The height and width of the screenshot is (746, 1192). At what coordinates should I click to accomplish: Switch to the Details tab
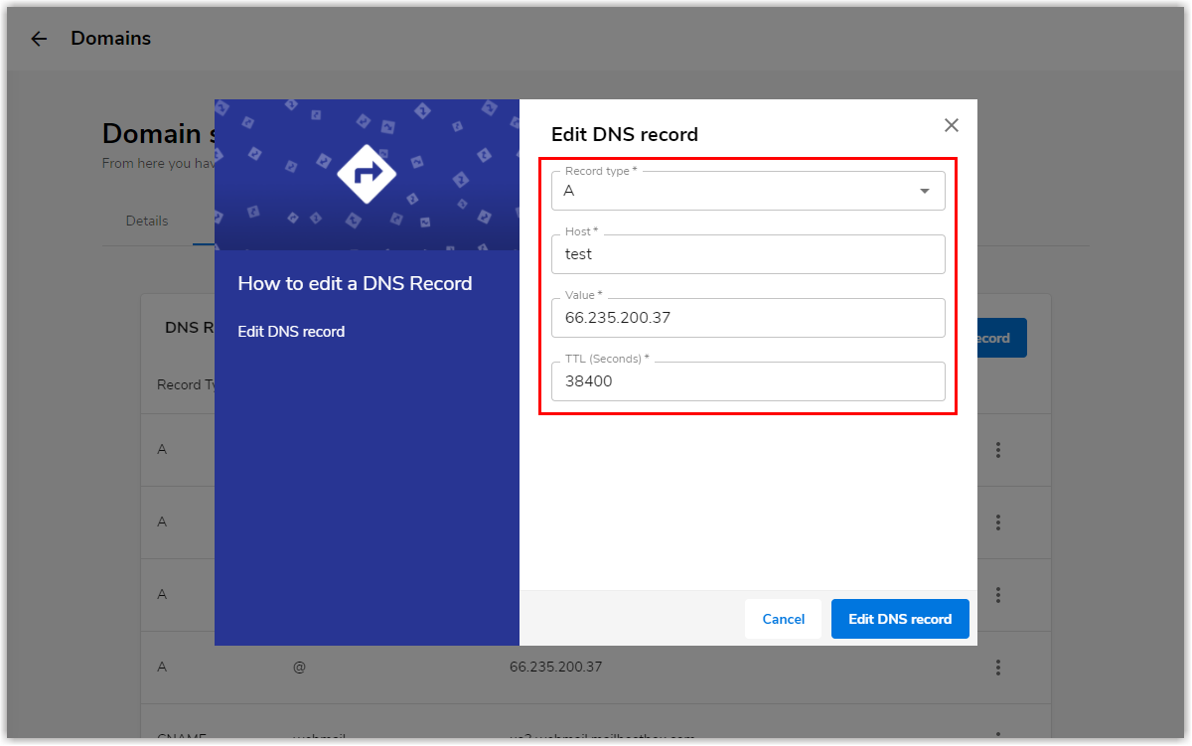147,222
